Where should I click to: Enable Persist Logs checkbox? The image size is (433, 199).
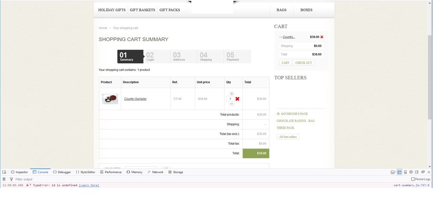coord(413,179)
